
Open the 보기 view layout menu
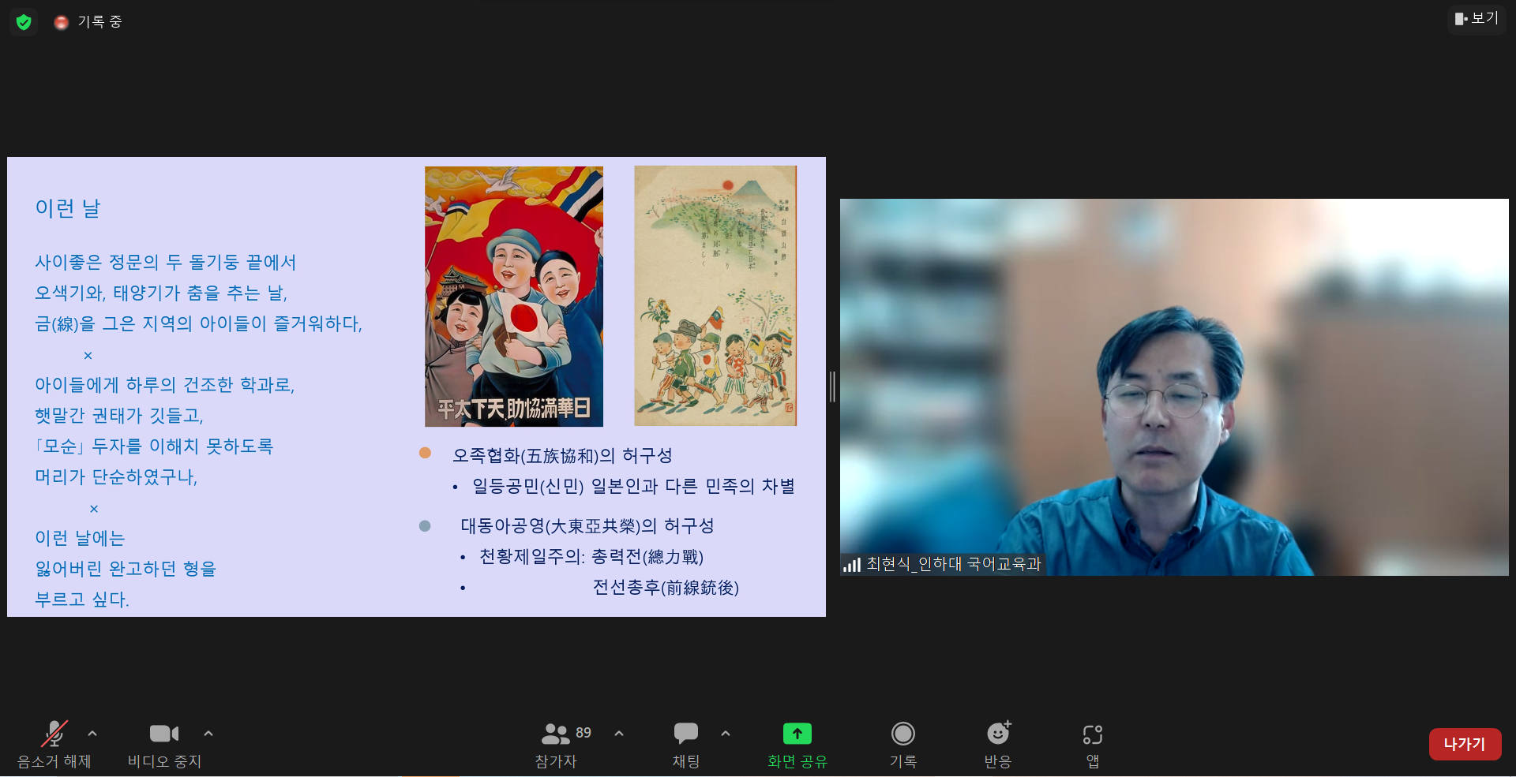point(1477,18)
